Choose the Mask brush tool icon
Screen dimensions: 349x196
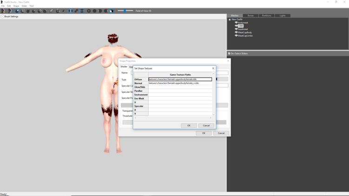coord(22,11)
